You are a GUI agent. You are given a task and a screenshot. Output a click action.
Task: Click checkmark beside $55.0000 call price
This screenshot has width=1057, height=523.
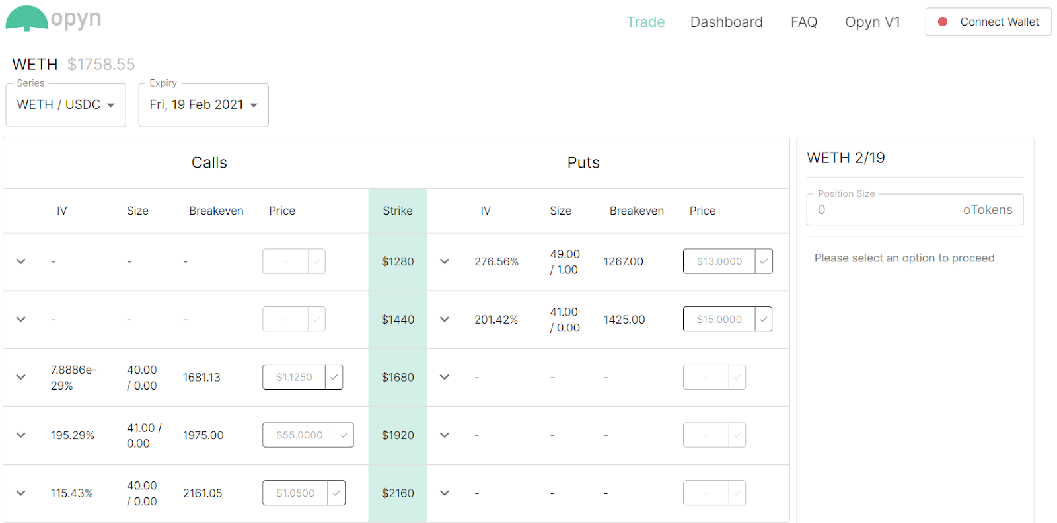(x=344, y=435)
